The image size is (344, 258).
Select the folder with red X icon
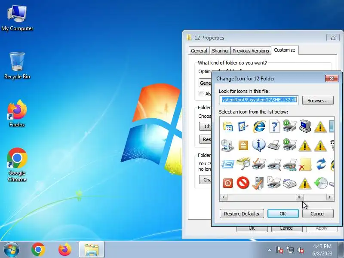pos(305,164)
